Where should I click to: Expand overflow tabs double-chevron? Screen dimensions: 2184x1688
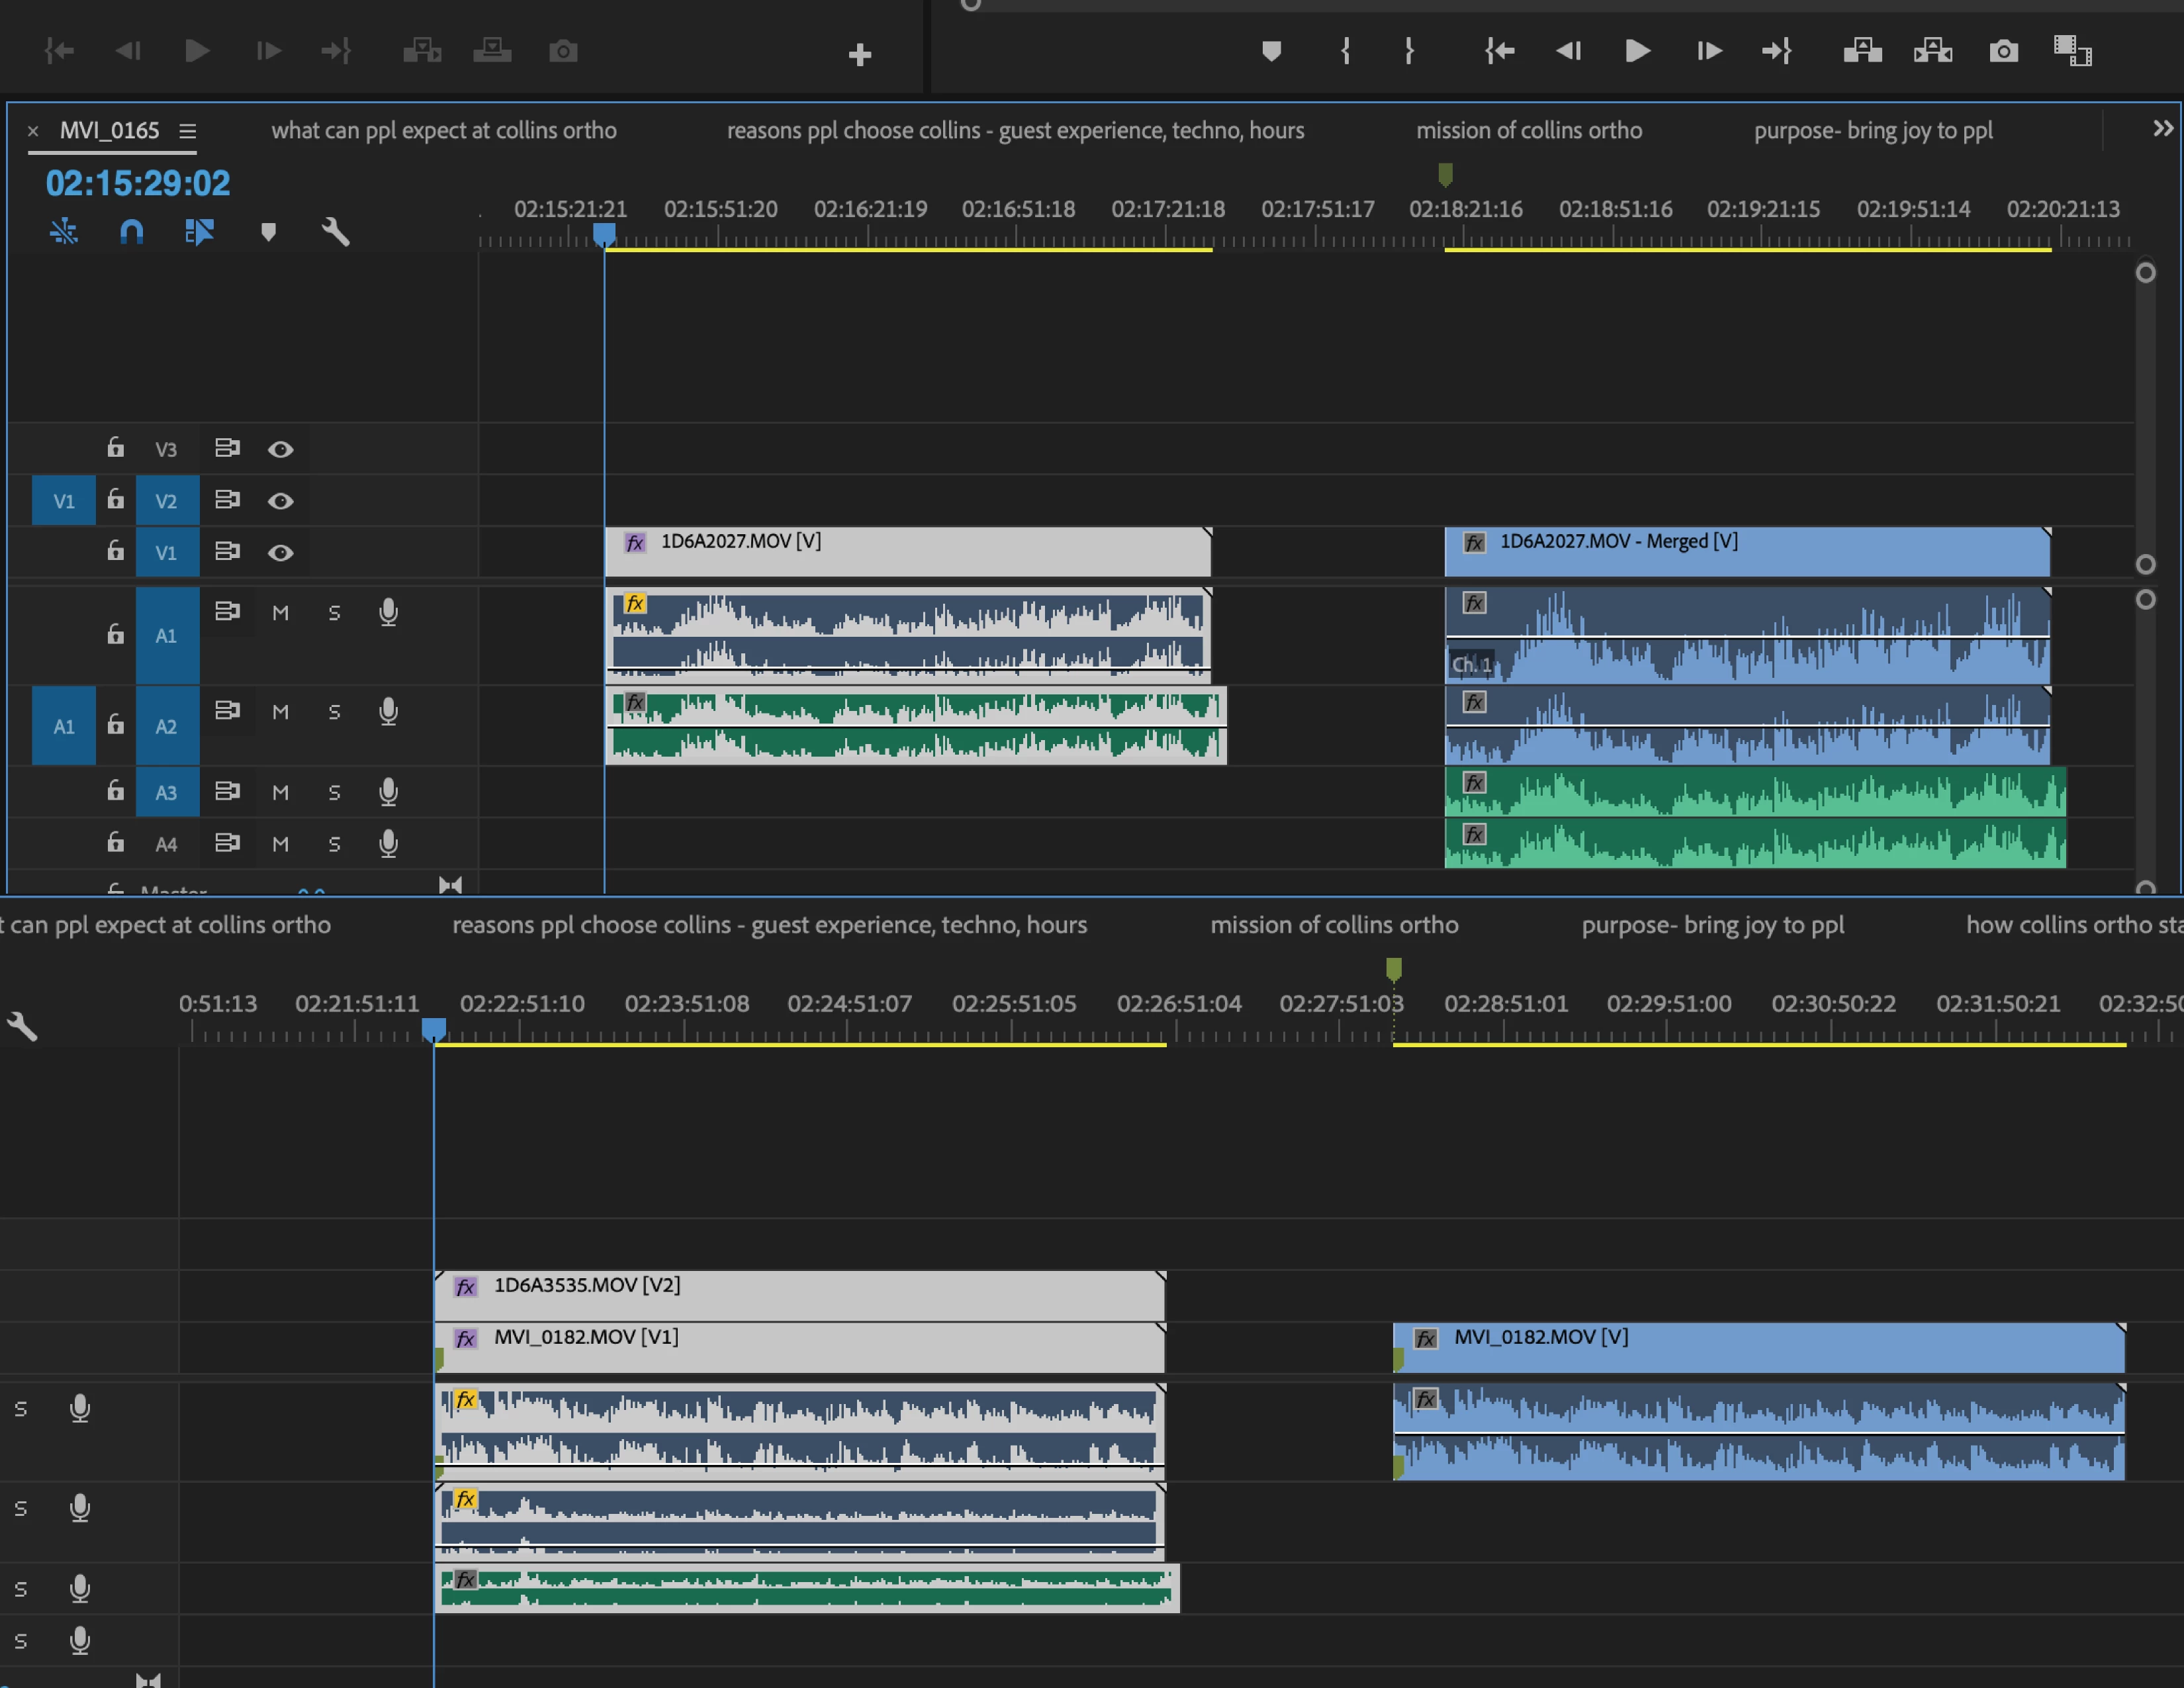[2162, 129]
